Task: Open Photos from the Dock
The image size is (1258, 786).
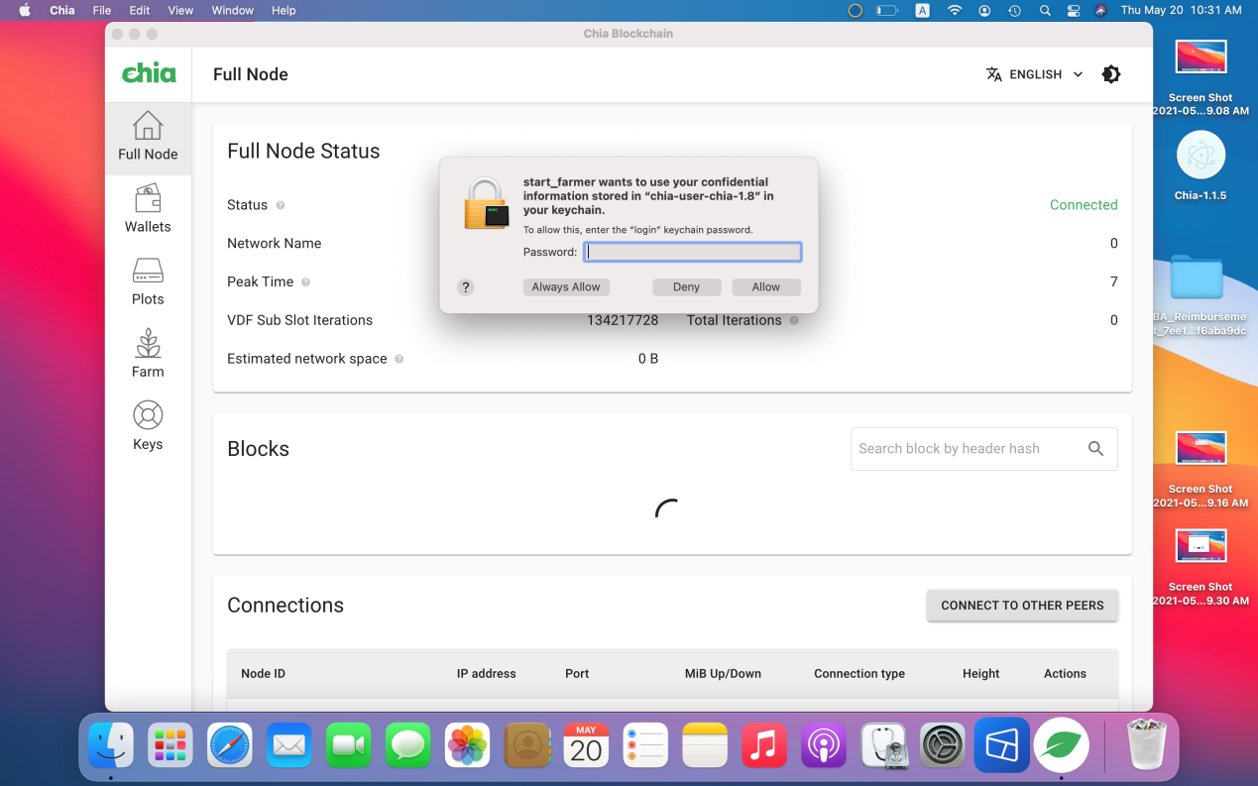Action: pyautogui.click(x=467, y=744)
